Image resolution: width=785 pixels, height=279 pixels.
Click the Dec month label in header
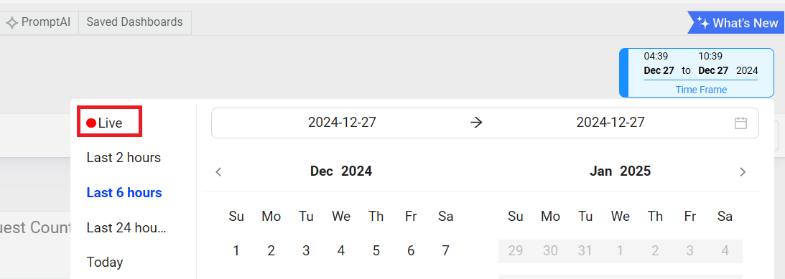(322, 171)
